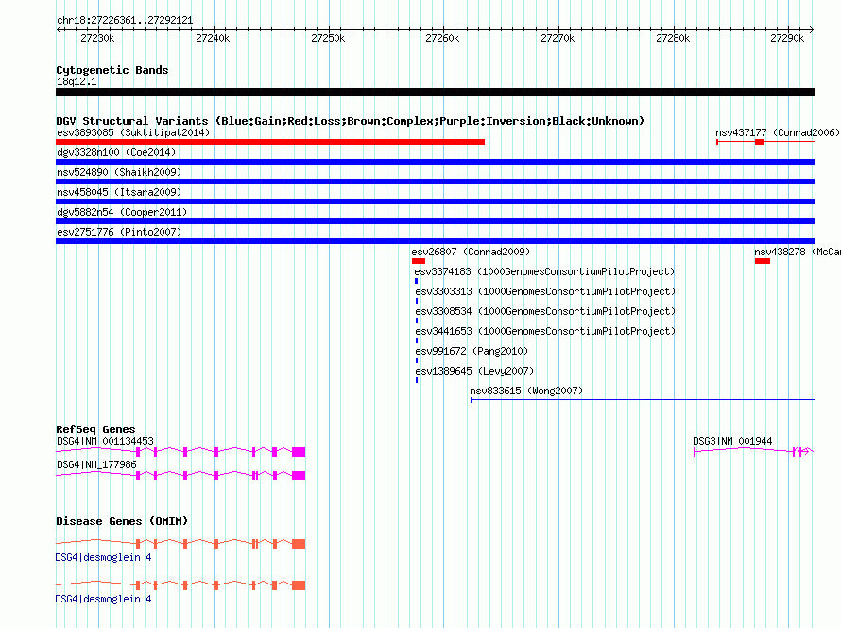Click the last orange exon of the lower OMIM DSG4 model
841x628 pixels.
[x=299, y=585]
